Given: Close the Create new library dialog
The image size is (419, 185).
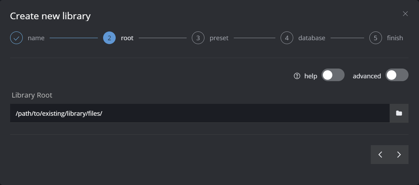Looking at the screenshot, I should [405, 14].
